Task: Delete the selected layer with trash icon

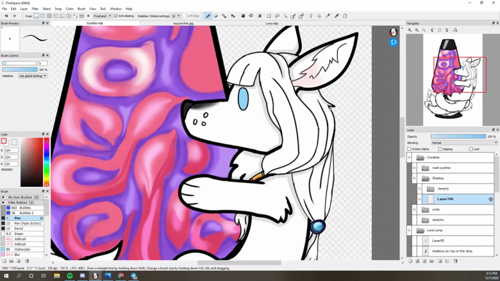Action: (x=455, y=261)
